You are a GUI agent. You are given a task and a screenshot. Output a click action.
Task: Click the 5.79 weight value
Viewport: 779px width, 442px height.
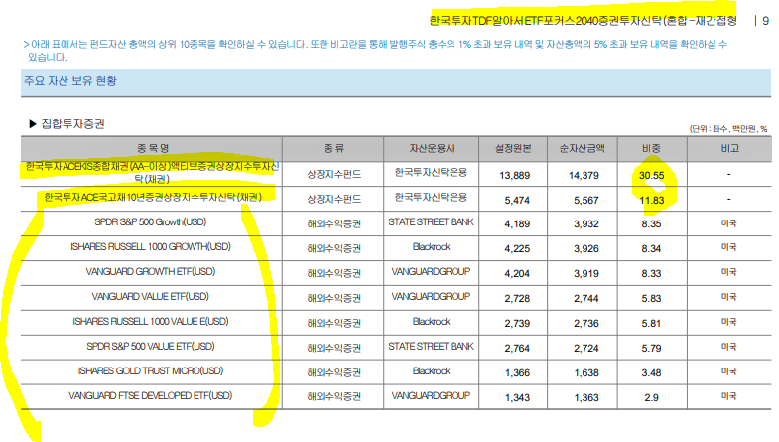pyautogui.click(x=651, y=348)
